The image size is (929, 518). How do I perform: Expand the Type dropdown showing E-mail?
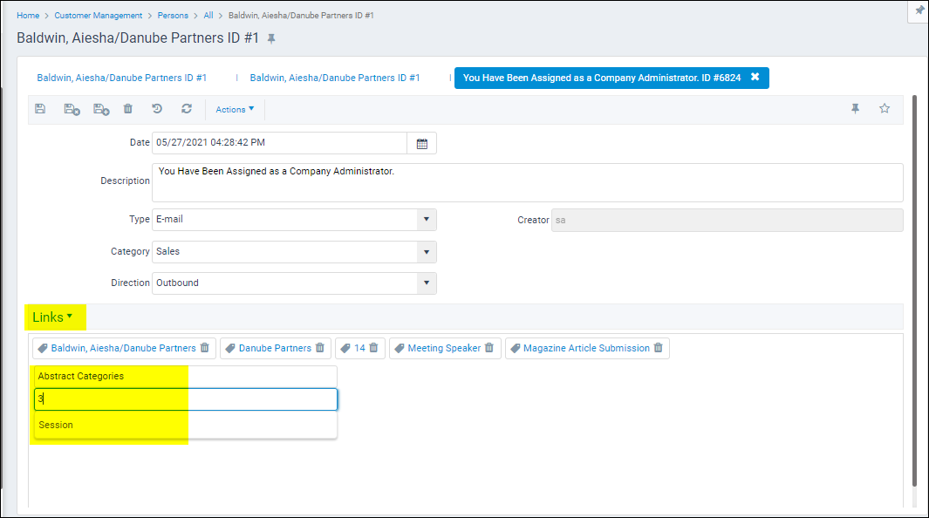point(426,220)
